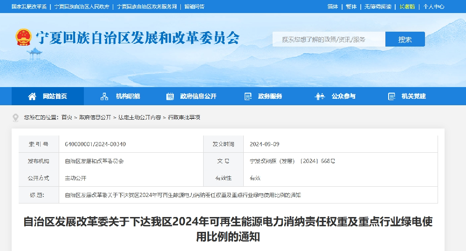
Task: Open 个人中心 personal center
Action: [x=433, y=7]
